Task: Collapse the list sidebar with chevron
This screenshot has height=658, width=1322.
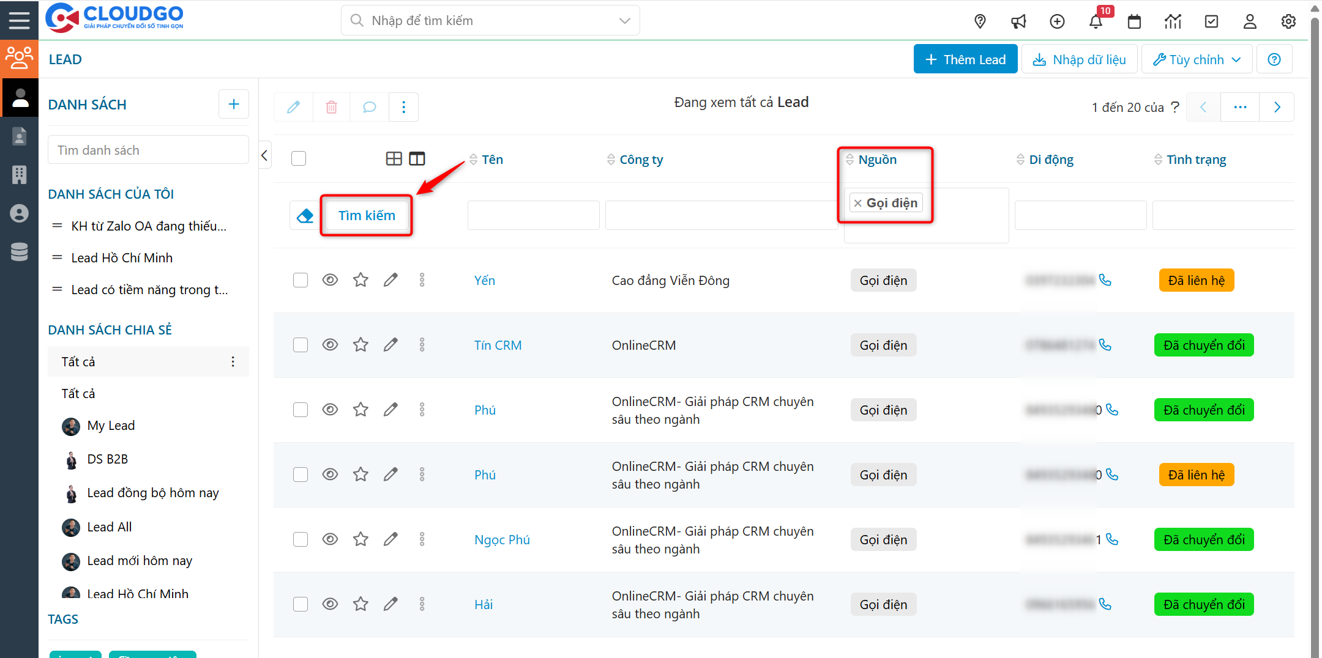Action: pos(264,155)
